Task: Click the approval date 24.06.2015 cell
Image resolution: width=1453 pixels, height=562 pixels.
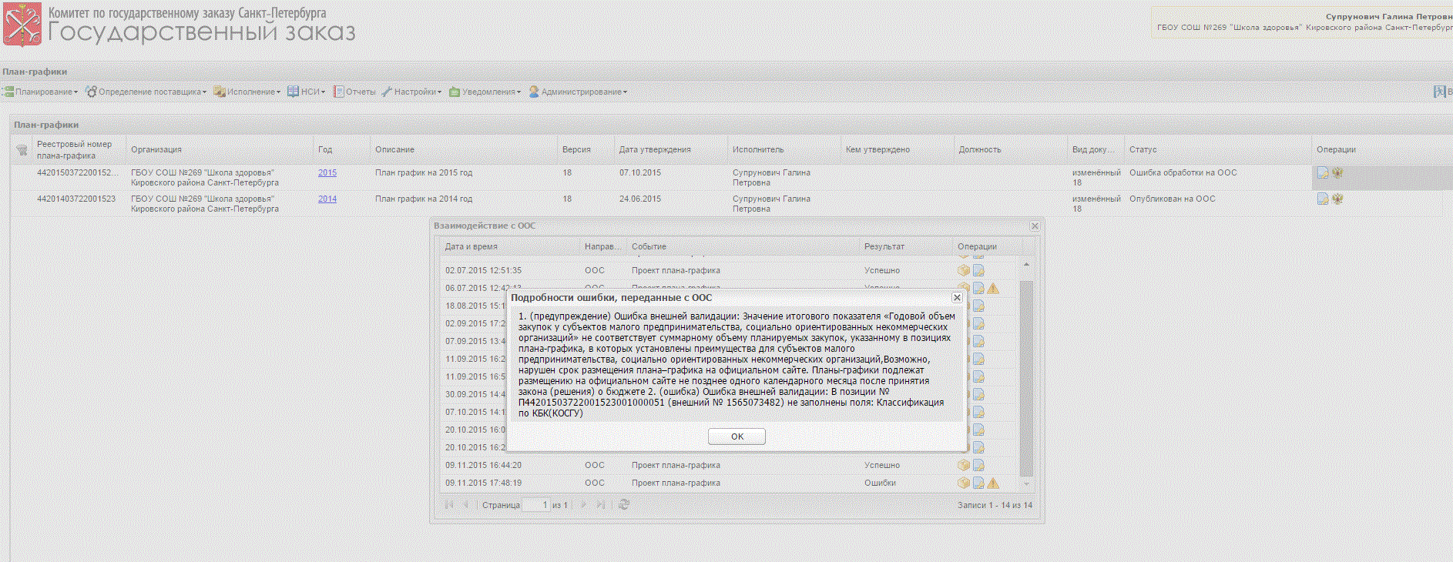Action: click(640, 199)
